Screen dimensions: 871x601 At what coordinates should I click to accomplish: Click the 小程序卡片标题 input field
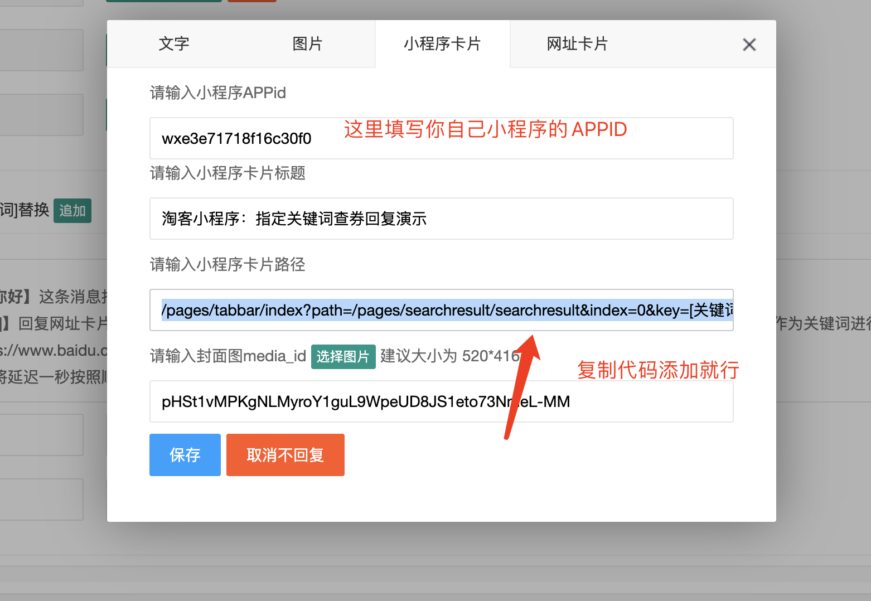pos(442,219)
